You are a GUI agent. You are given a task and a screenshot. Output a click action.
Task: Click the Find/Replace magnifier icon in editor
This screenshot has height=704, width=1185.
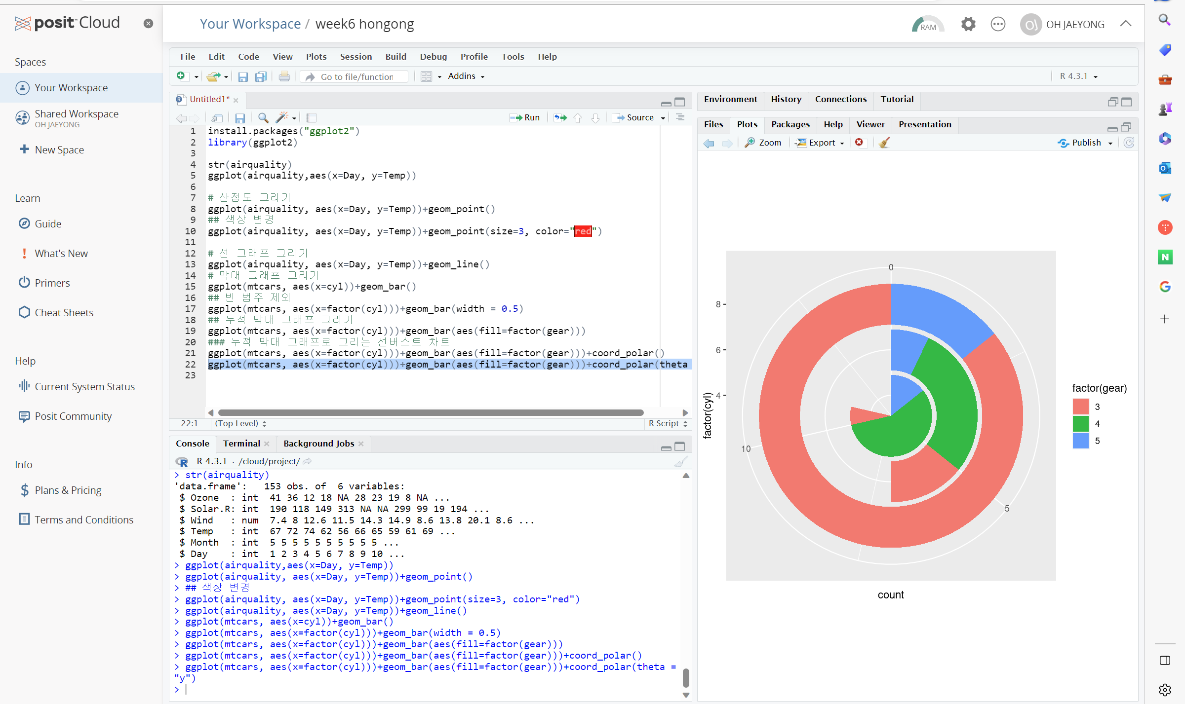coord(263,118)
